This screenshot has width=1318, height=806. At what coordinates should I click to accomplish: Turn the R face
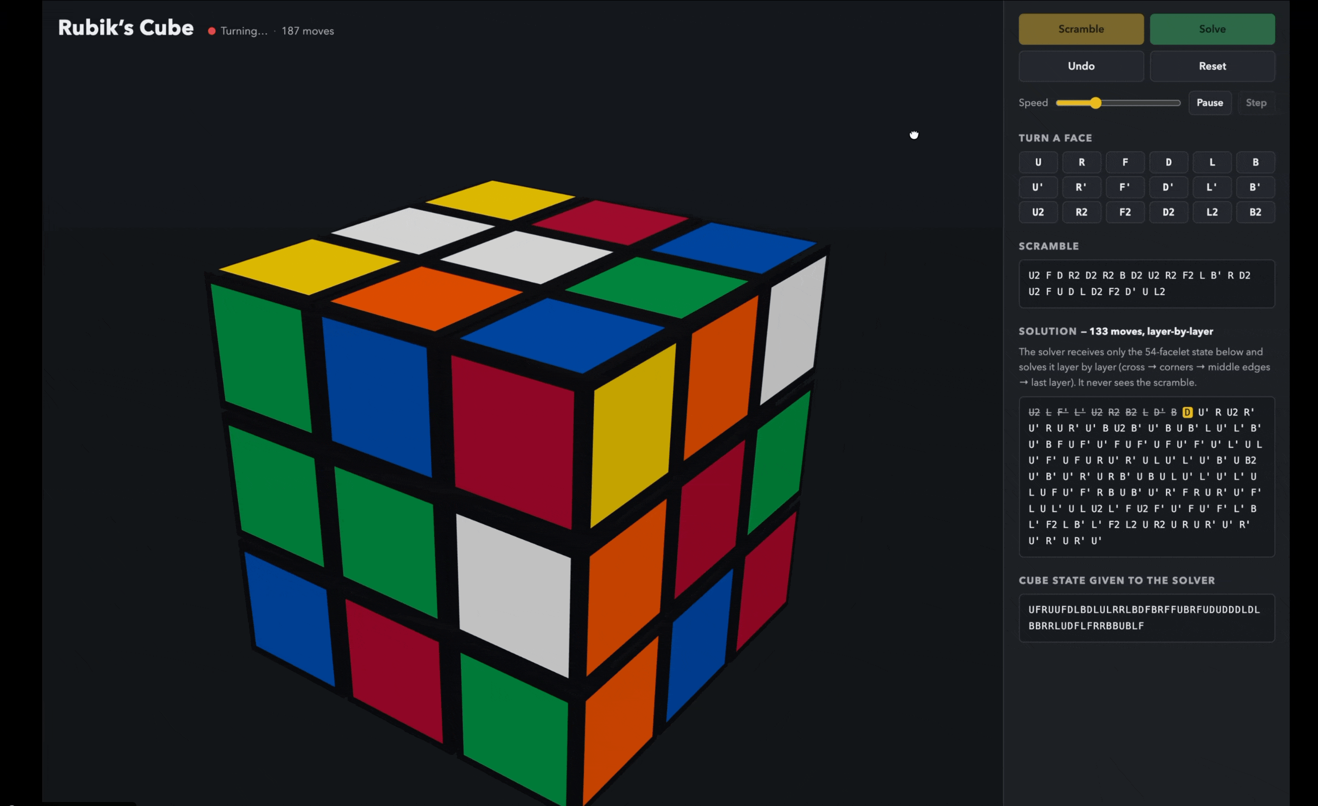1081,162
